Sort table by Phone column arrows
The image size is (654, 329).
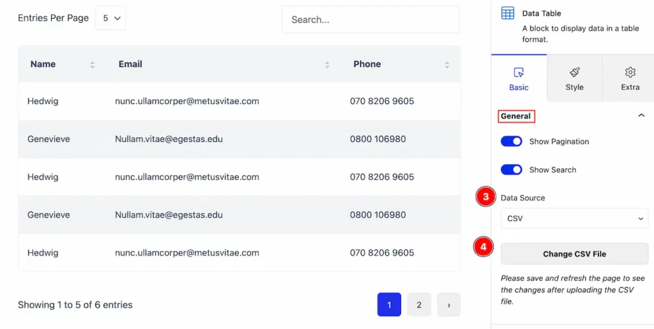point(446,65)
